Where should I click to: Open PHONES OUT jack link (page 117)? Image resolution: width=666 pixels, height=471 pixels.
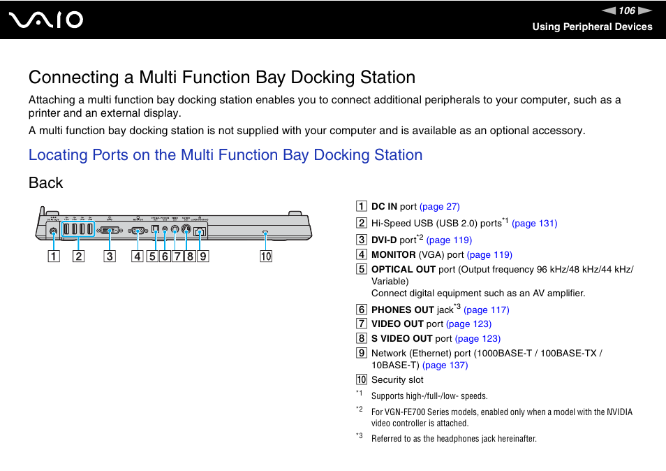(487, 310)
